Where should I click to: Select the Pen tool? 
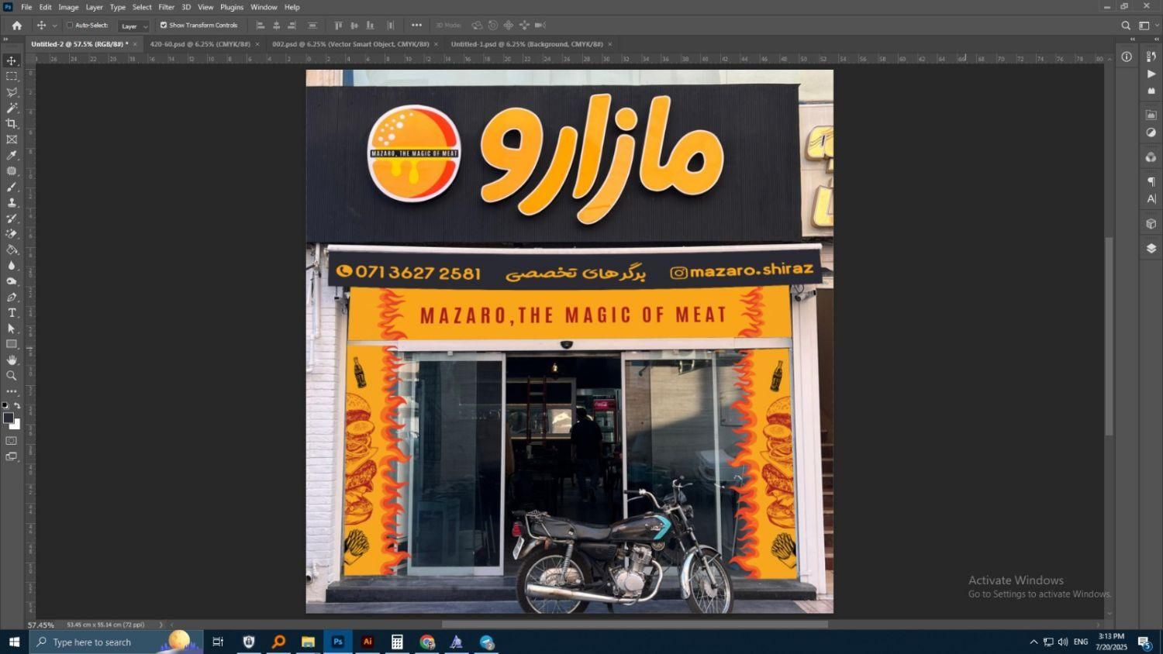click(12, 297)
